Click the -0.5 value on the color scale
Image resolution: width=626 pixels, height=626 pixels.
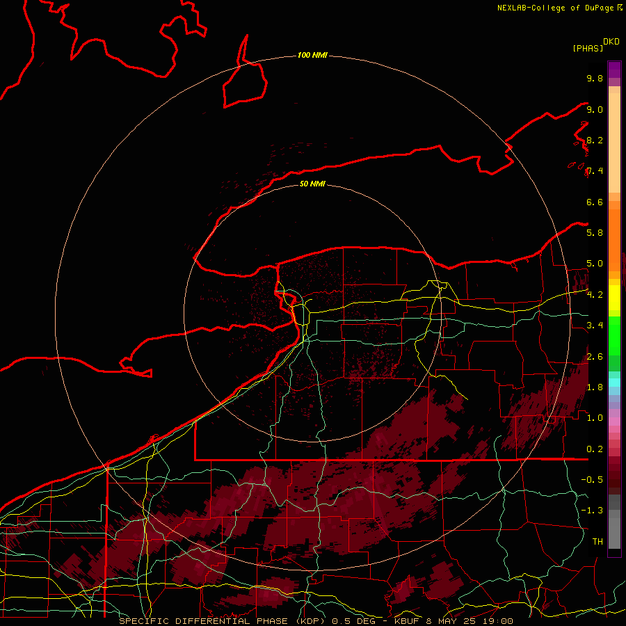[x=592, y=479]
